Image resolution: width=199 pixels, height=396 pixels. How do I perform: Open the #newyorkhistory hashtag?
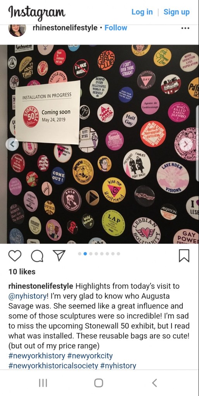(37, 356)
